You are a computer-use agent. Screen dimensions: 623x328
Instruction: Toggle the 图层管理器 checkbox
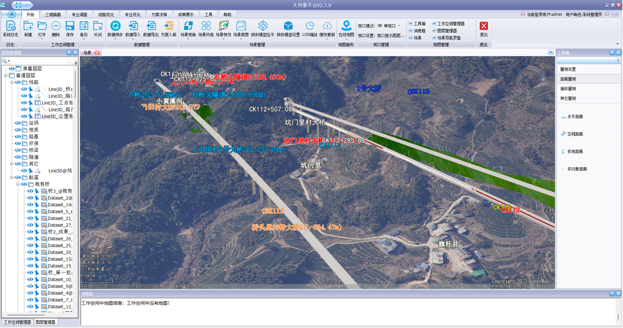tap(434, 31)
